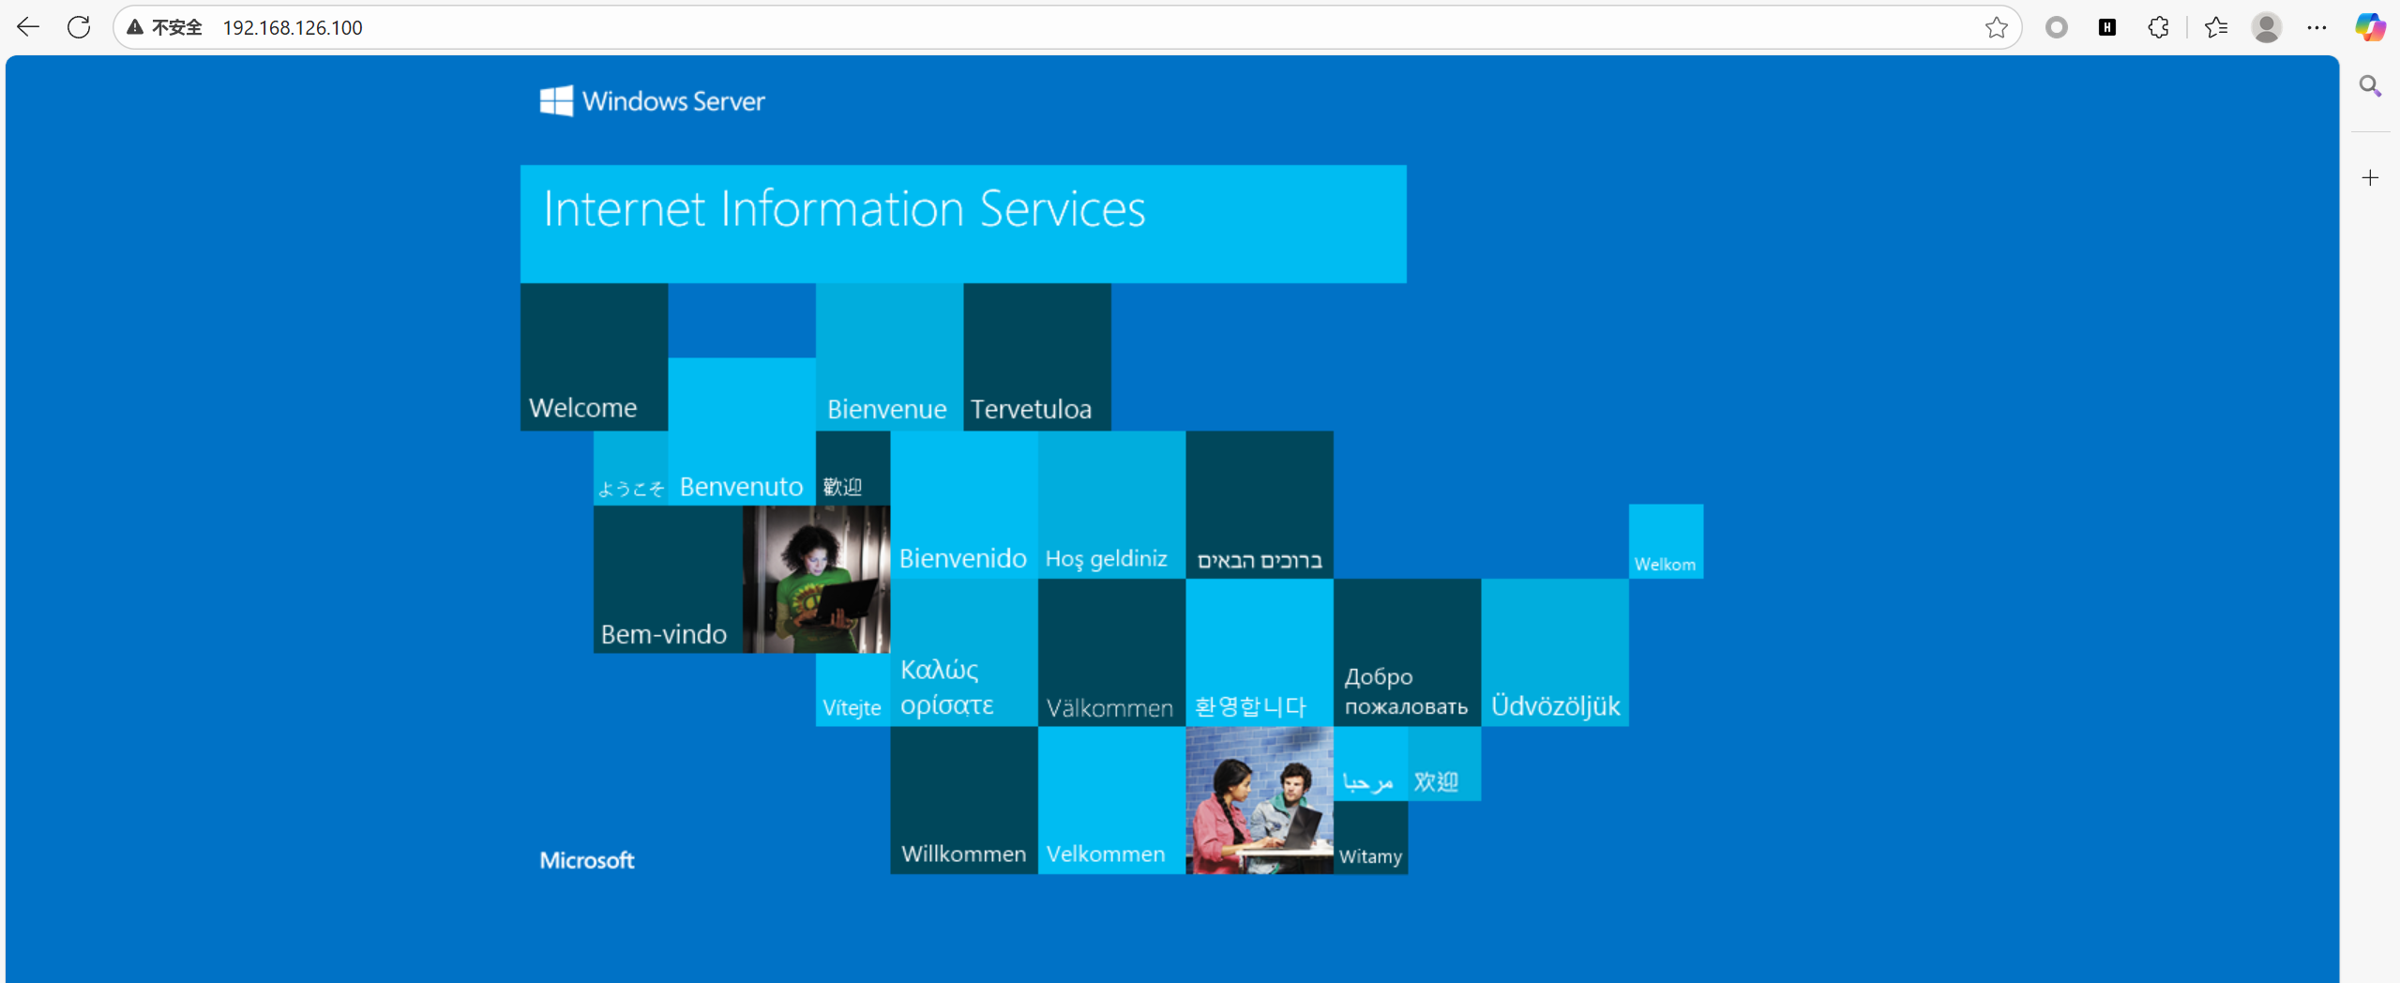
Task: Click the Bem-vindo tile
Action: coord(668,579)
